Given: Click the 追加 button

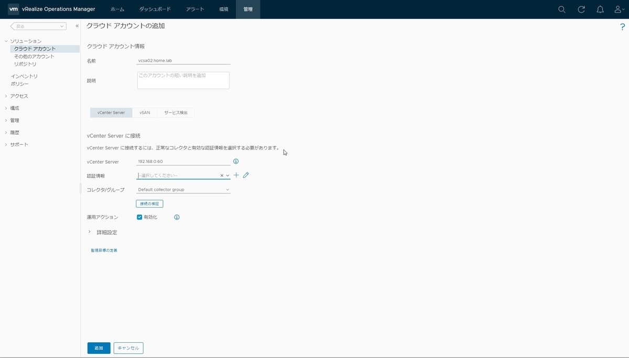Looking at the screenshot, I should tap(99, 348).
